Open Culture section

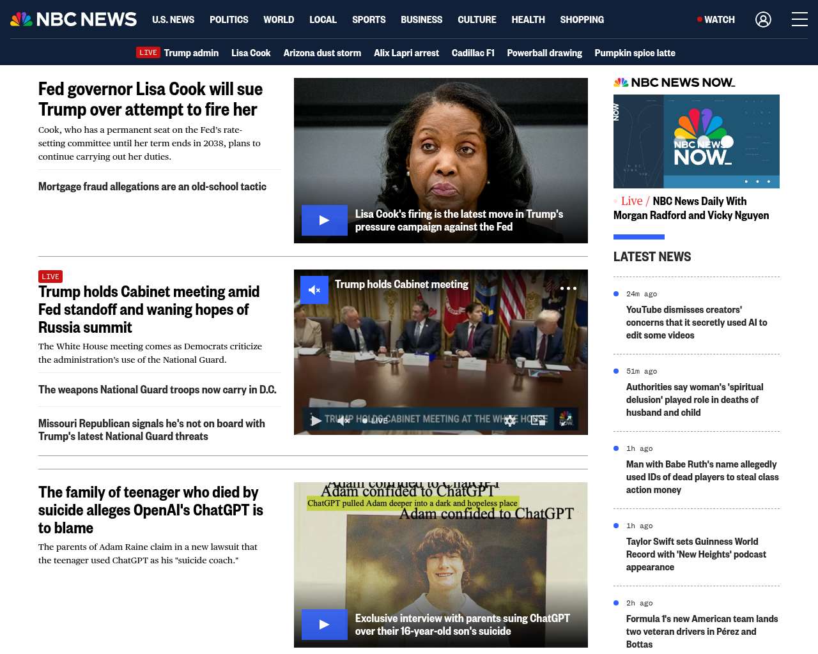pos(477,20)
